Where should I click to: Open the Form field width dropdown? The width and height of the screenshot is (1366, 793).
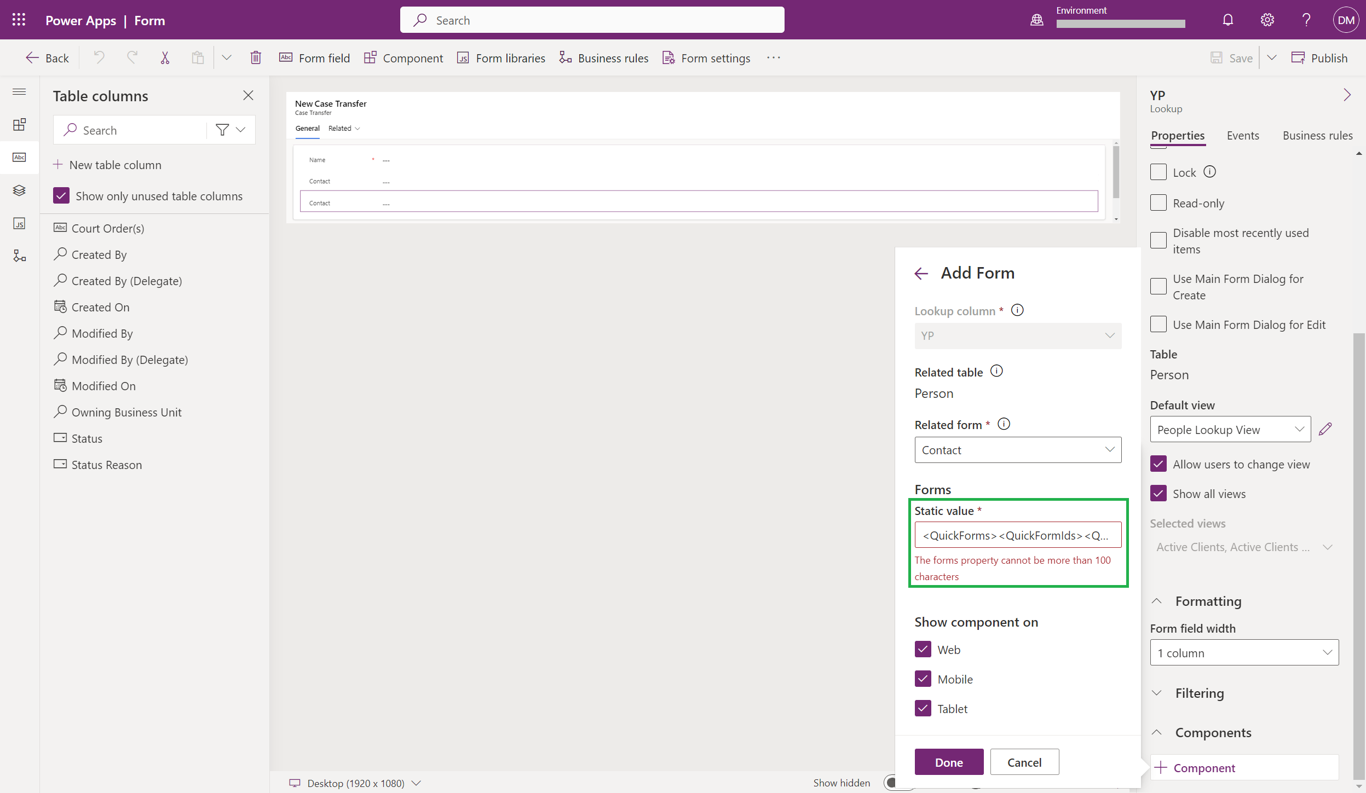pos(1244,653)
